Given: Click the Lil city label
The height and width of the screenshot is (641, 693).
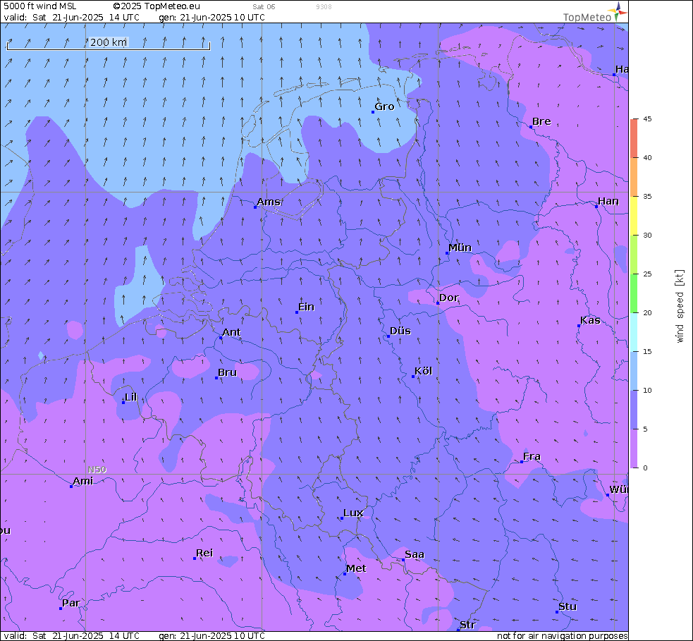Looking at the screenshot, I should point(131,397).
